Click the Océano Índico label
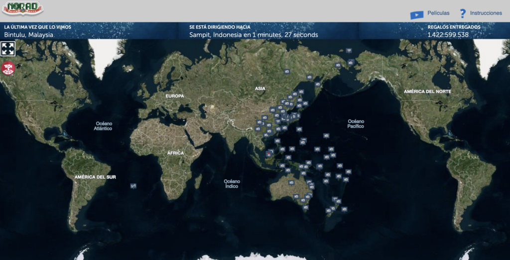The width and height of the screenshot is (510, 260). point(232,183)
